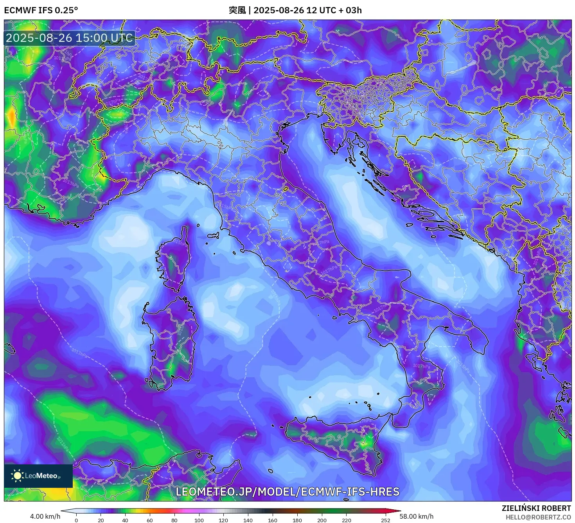The image size is (575, 523).
Task: Click the color scale's 252 end label
Action: click(x=386, y=520)
